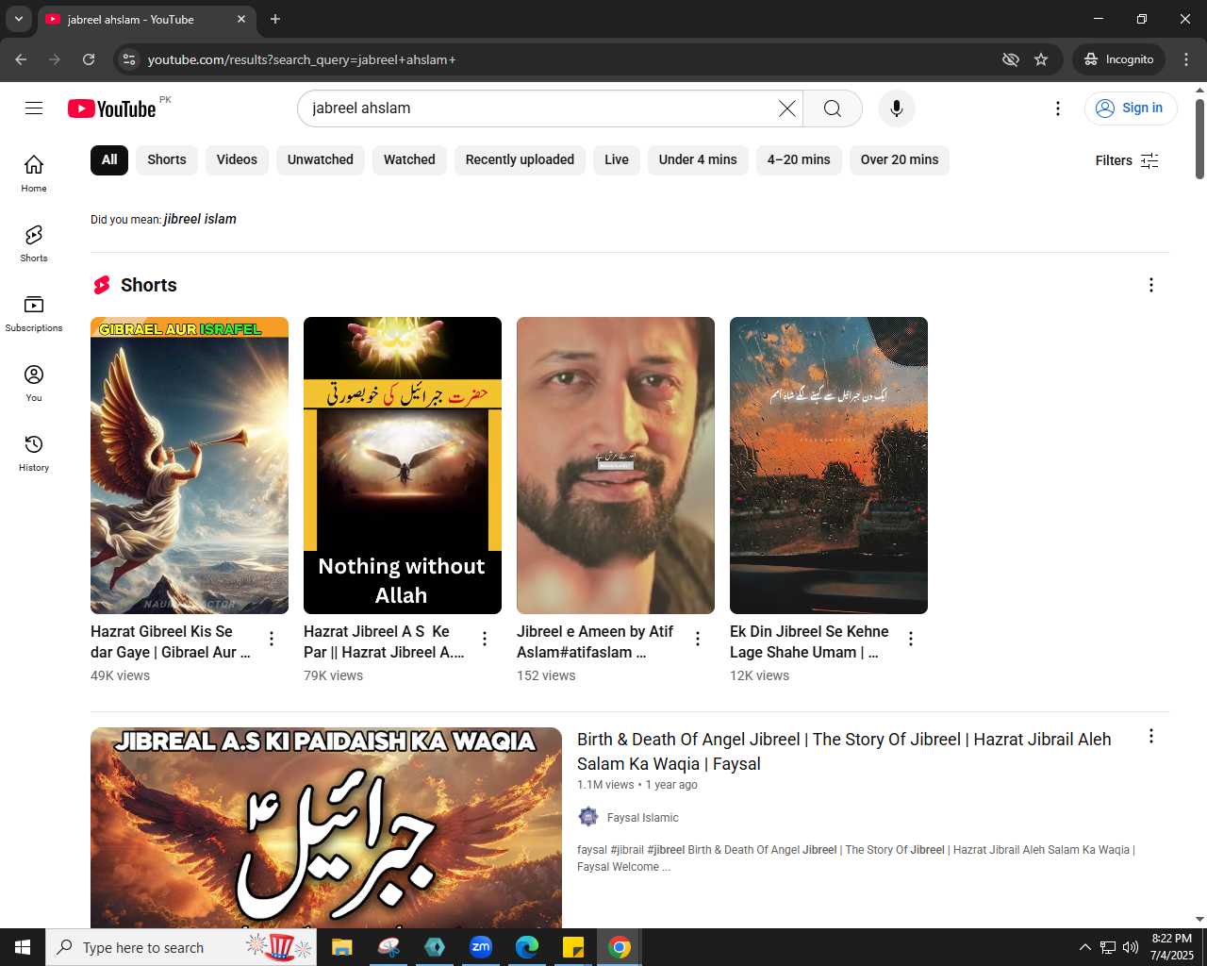Open the Atif Aslam short thumbnail
1207x966 pixels.
[x=616, y=465]
